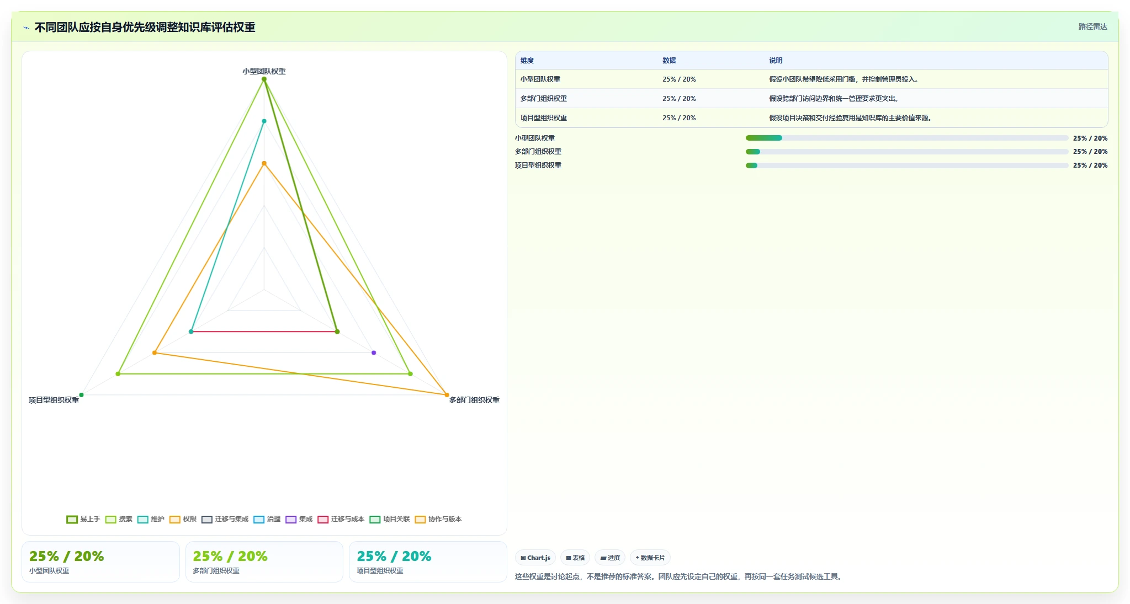Click 25% / 20% in table's 小型团队权重 row
Image resolution: width=1130 pixels, height=604 pixels.
tap(679, 79)
